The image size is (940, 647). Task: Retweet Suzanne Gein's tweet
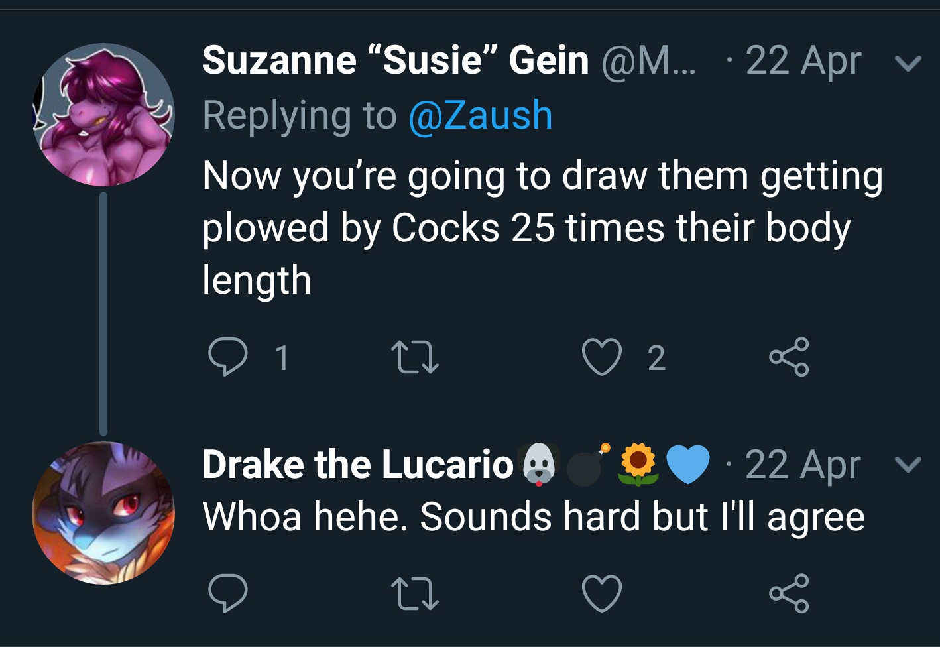[x=415, y=357]
